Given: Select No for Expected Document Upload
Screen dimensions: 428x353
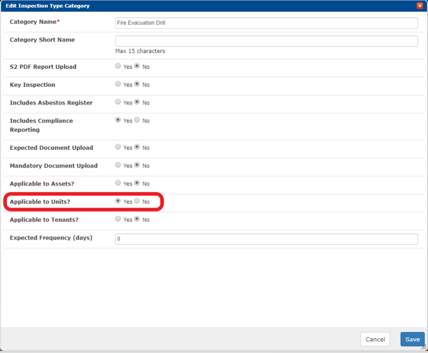Looking at the screenshot, I should tap(137, 147).
